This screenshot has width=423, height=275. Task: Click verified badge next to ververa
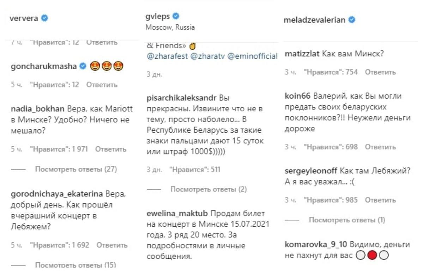click(44, 18)
